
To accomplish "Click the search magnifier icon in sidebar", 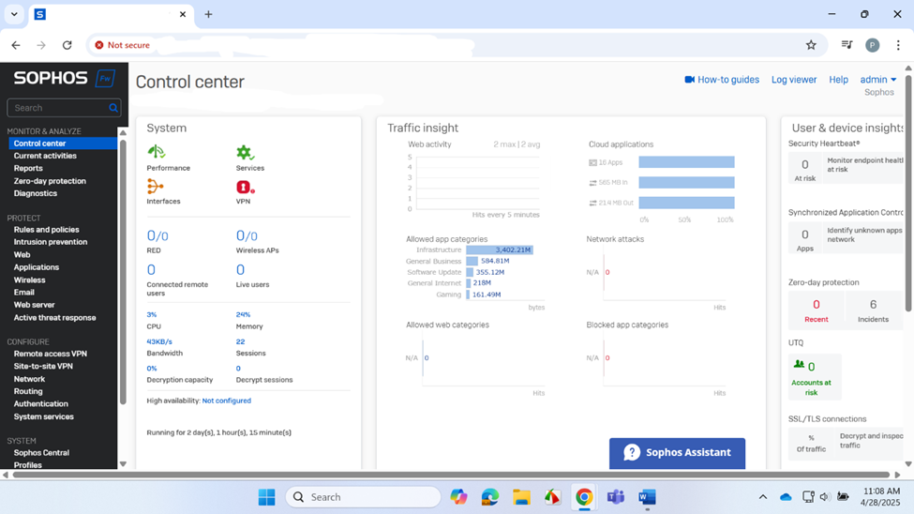I will (113, 108).
